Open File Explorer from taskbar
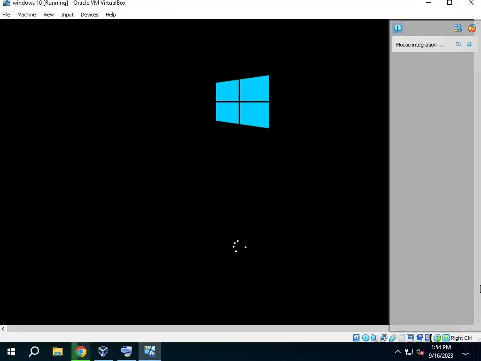 [57, 352]
